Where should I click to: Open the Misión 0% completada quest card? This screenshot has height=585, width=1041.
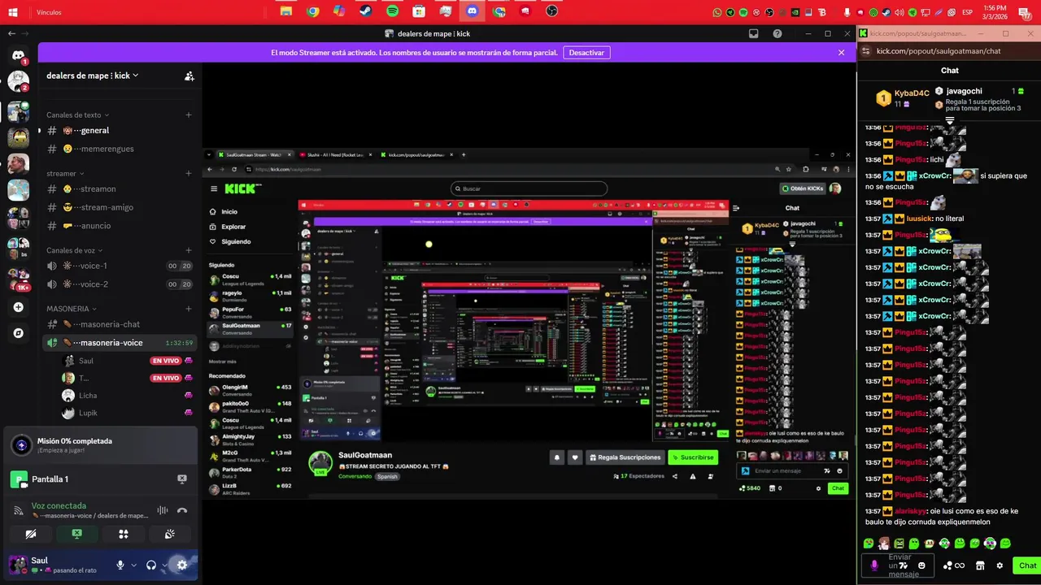point(100,445)
